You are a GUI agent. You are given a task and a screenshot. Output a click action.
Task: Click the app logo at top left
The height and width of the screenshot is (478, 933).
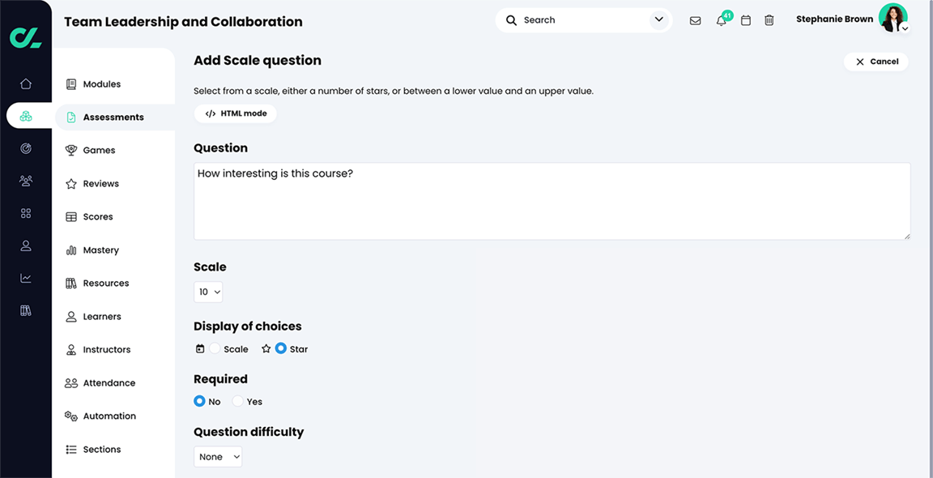25,37
